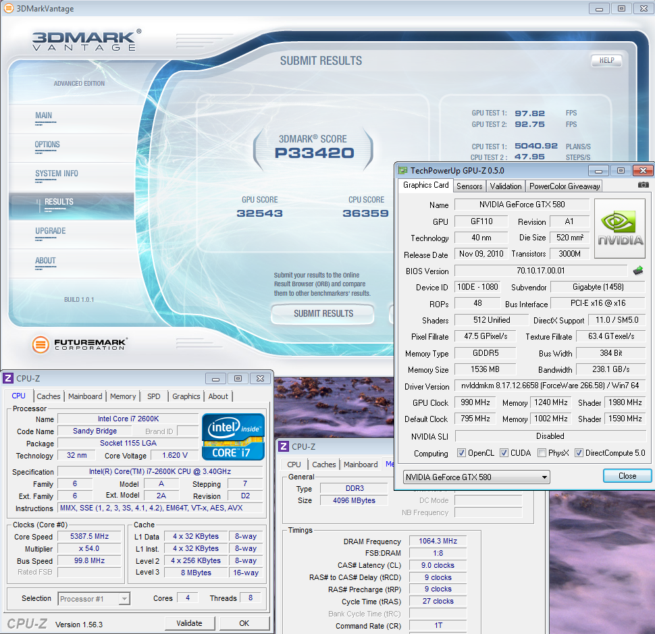Open the About tab in CPU-Z
This screenshot has width=655, height=634.
[x=218, y=396]
